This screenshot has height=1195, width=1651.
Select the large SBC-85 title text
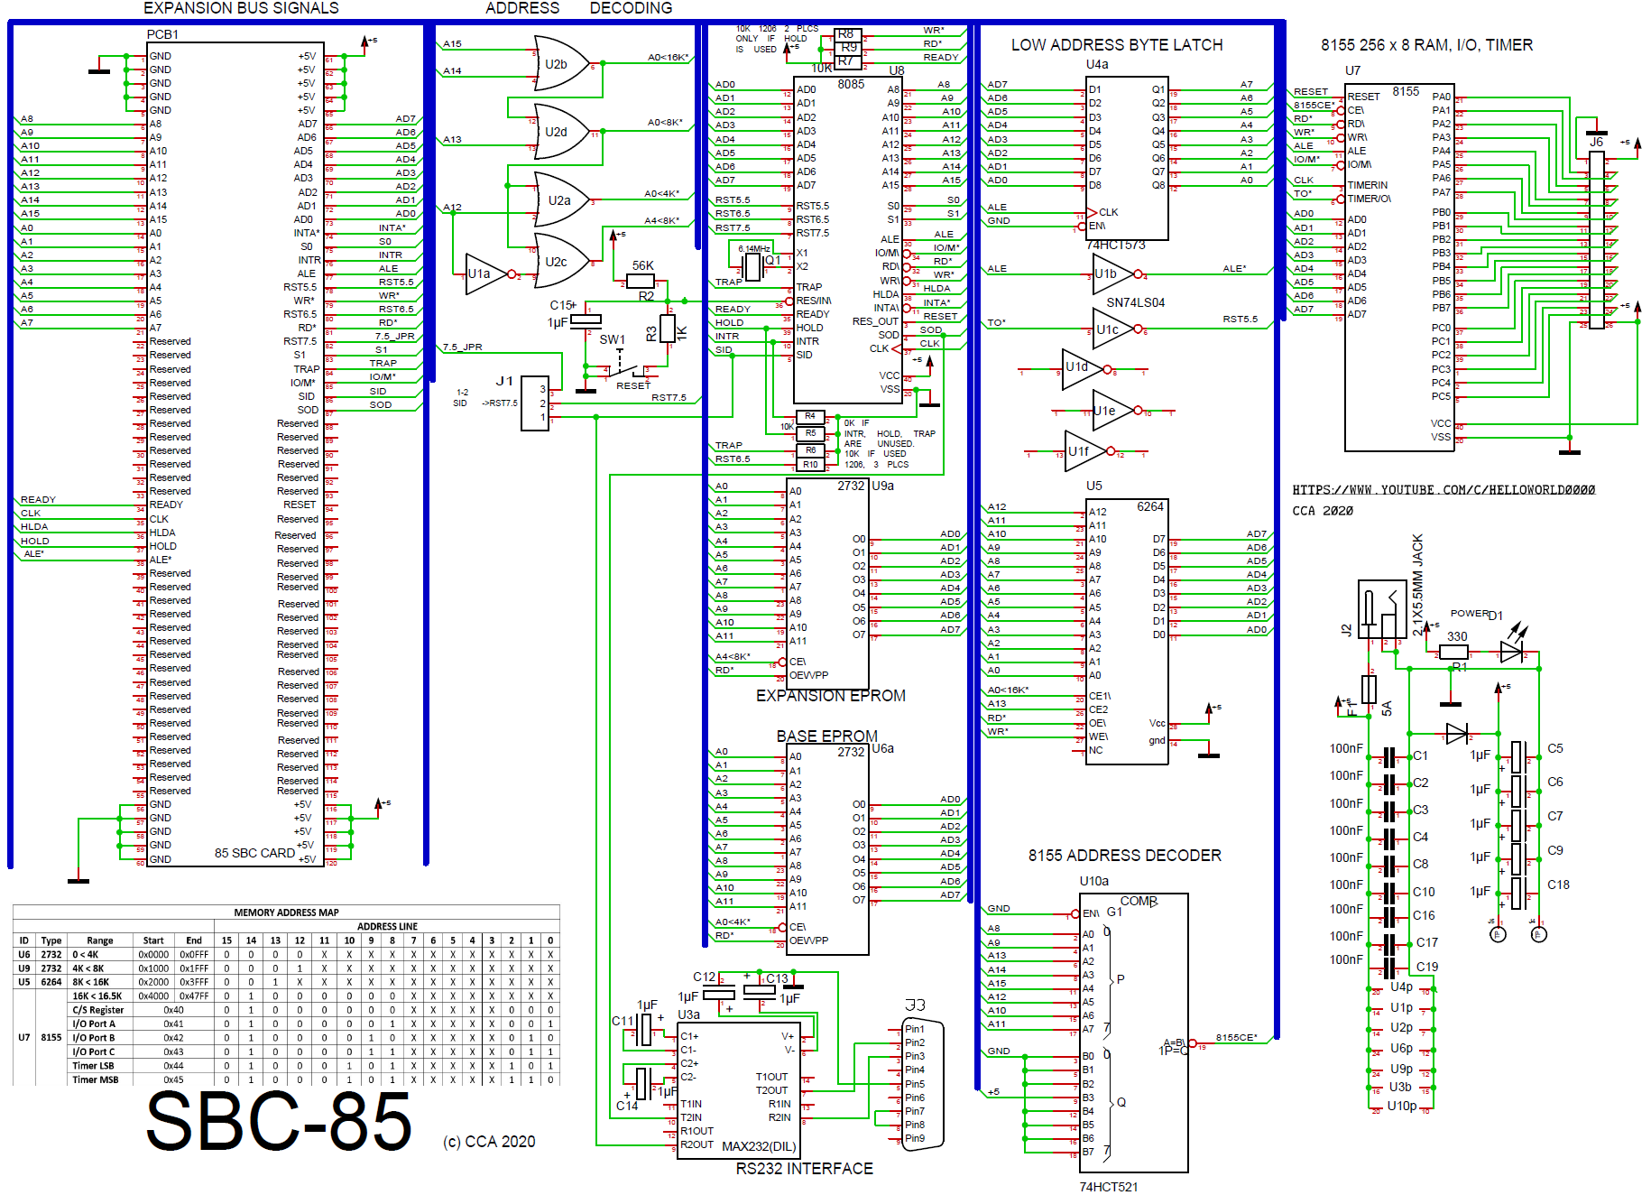(279, 1121)
